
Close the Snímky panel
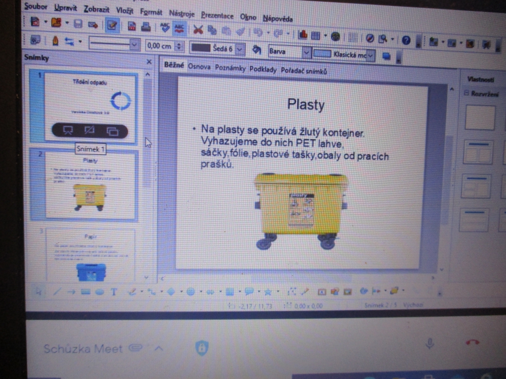coord(149,62)
